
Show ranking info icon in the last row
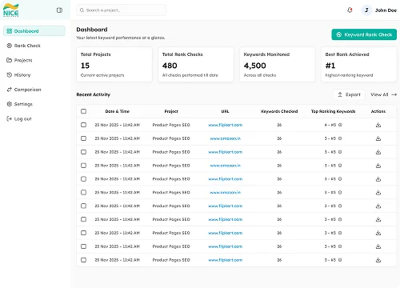[x=340, y=260]
